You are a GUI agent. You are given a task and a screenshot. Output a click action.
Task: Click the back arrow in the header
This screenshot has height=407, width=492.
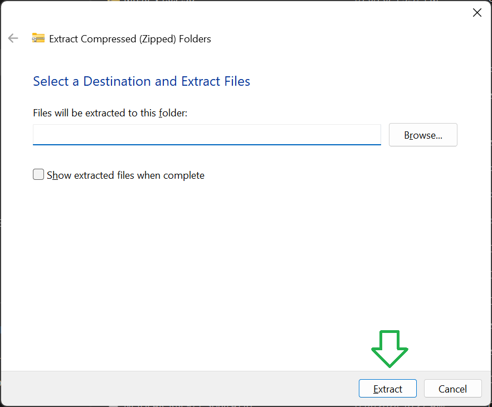click(x=13, y=38)
